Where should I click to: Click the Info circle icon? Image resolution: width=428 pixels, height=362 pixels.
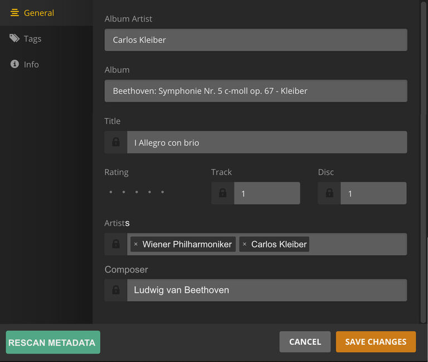[x=14, y=64]
